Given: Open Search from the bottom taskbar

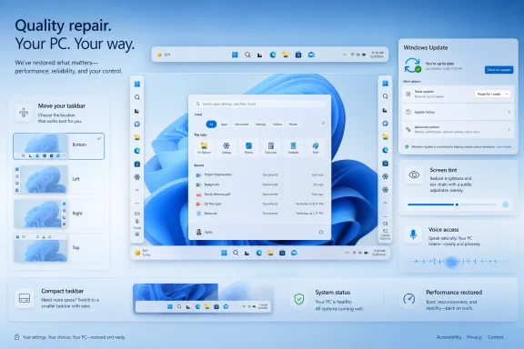Looking at the screenshot, I should 236,253.
